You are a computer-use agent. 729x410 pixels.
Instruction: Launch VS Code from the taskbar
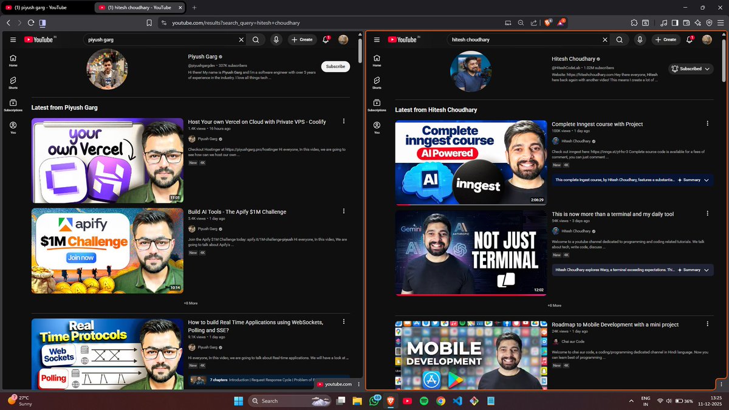[x=457, y=401]
